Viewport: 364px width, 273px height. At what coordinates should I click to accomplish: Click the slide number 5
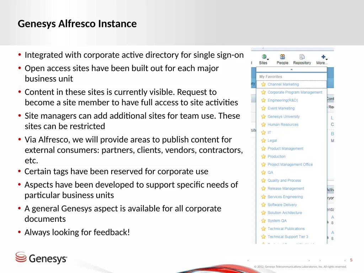351,260
